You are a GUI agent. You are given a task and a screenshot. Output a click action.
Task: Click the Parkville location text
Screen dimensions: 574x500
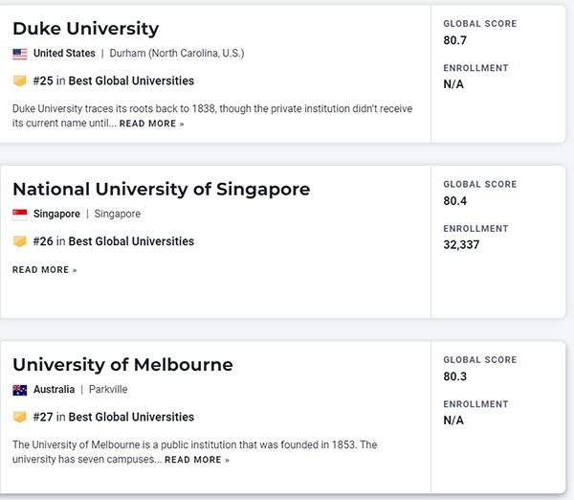click(x=108, y=390)
